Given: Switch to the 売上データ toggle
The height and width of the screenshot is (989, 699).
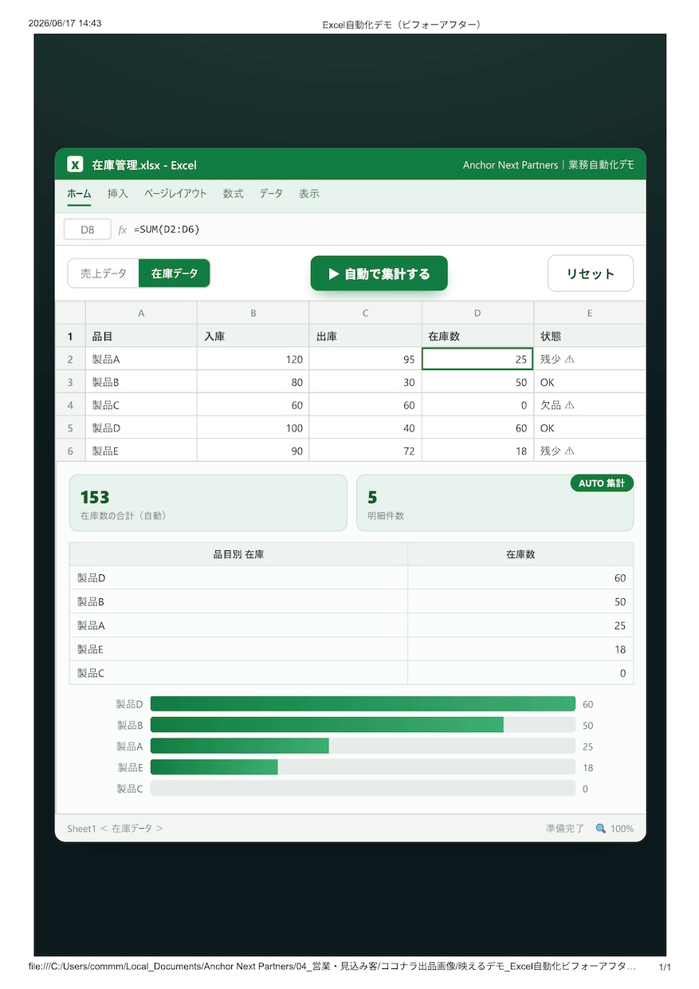Looking at the screenshot, I should [104, 274].
